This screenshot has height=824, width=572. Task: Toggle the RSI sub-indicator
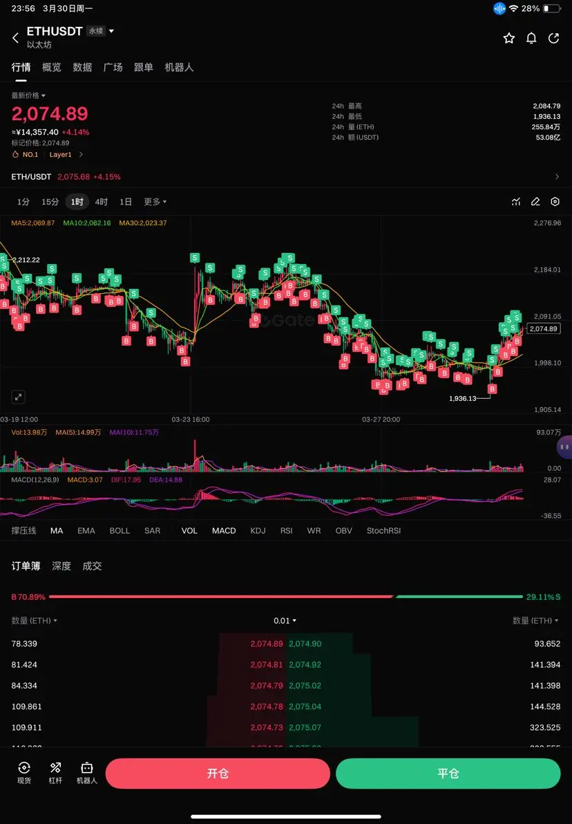point(286,531)
